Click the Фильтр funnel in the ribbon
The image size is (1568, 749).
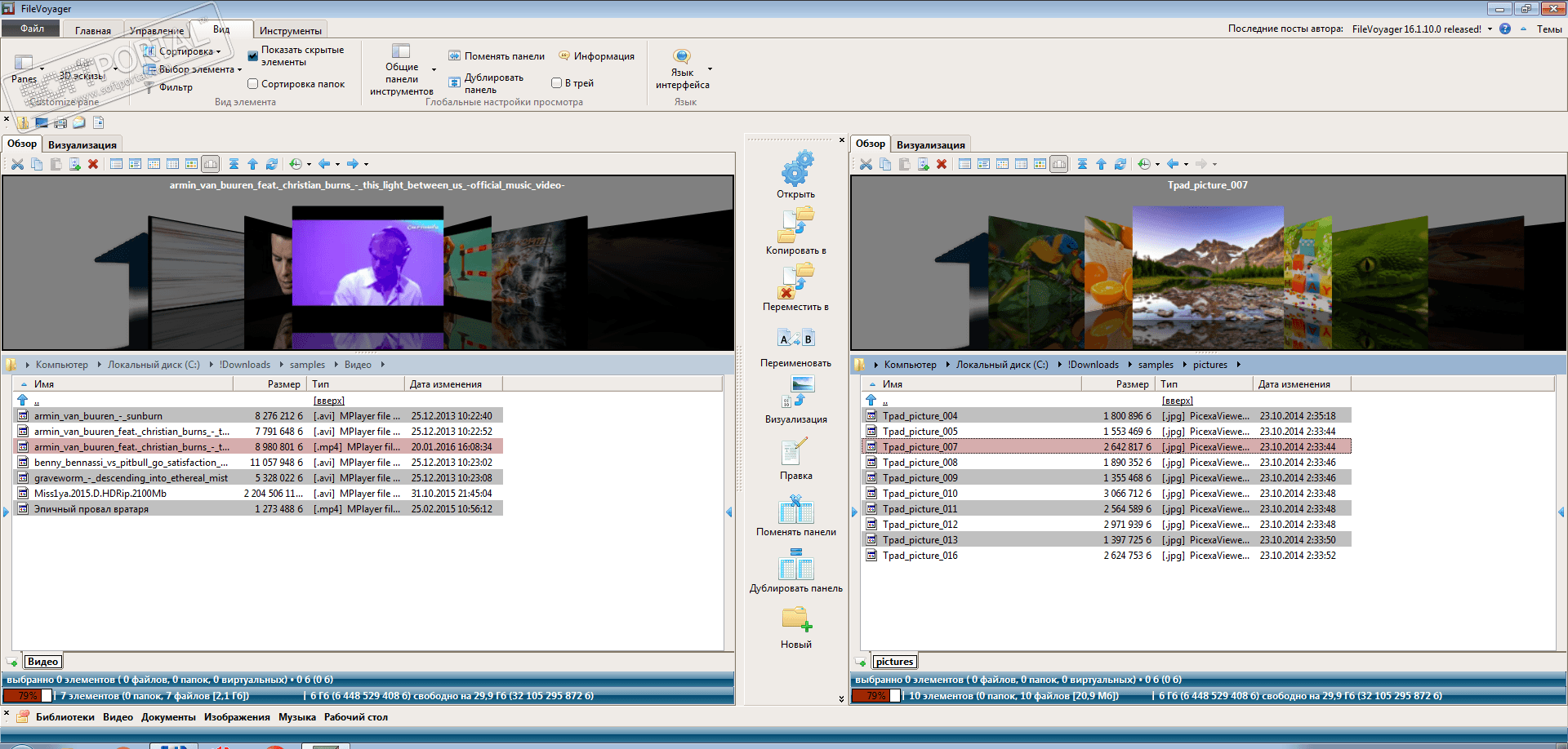coord(149,87)
